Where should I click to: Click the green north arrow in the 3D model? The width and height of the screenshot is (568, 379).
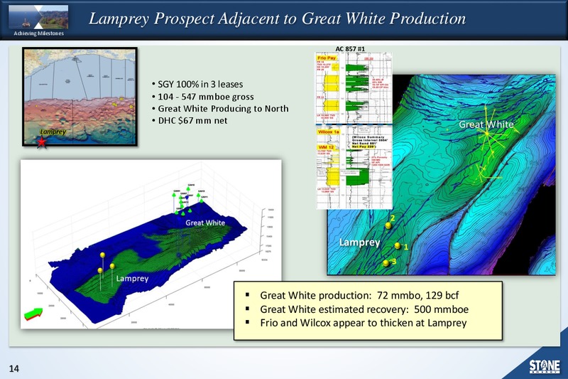coord(33,314)
